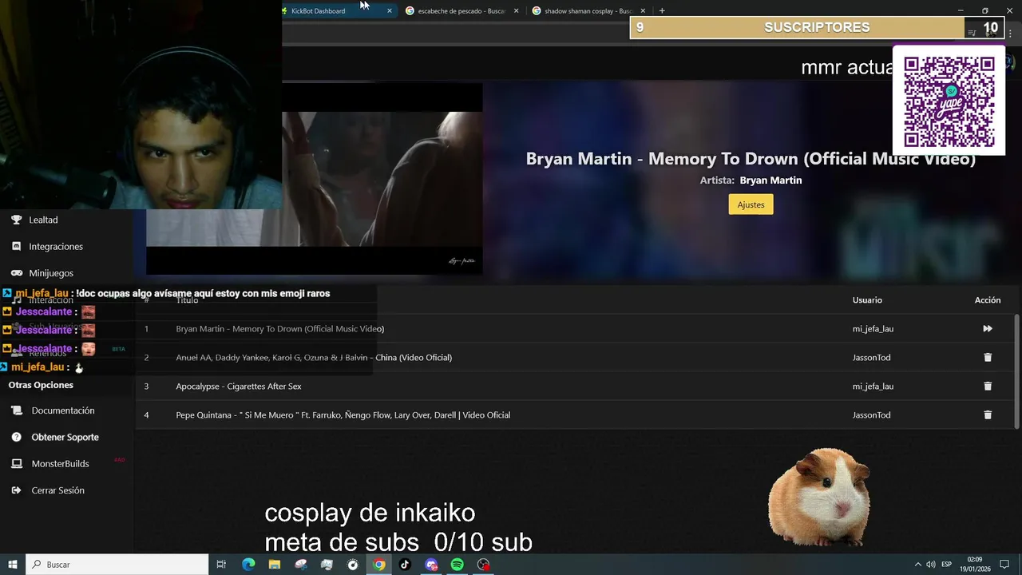The image size is (1022, 575).
Task: Open Windows Start menu
Action: (13, 565)
